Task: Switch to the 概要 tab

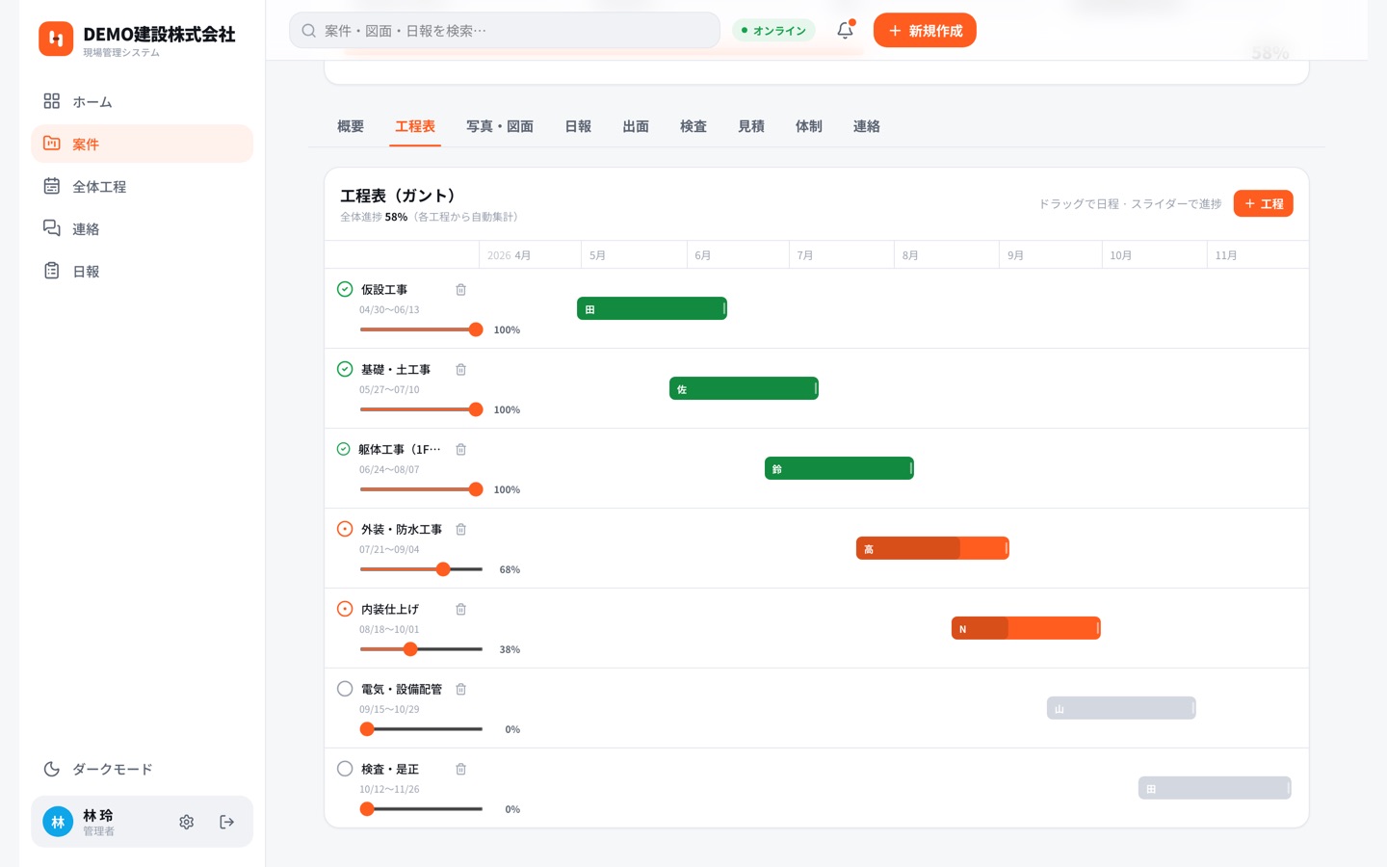Action: 351,126
